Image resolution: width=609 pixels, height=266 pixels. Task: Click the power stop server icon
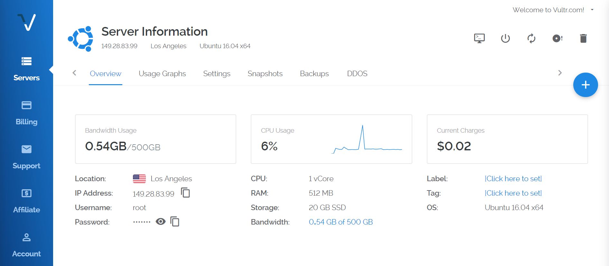[x=505, y=39]
